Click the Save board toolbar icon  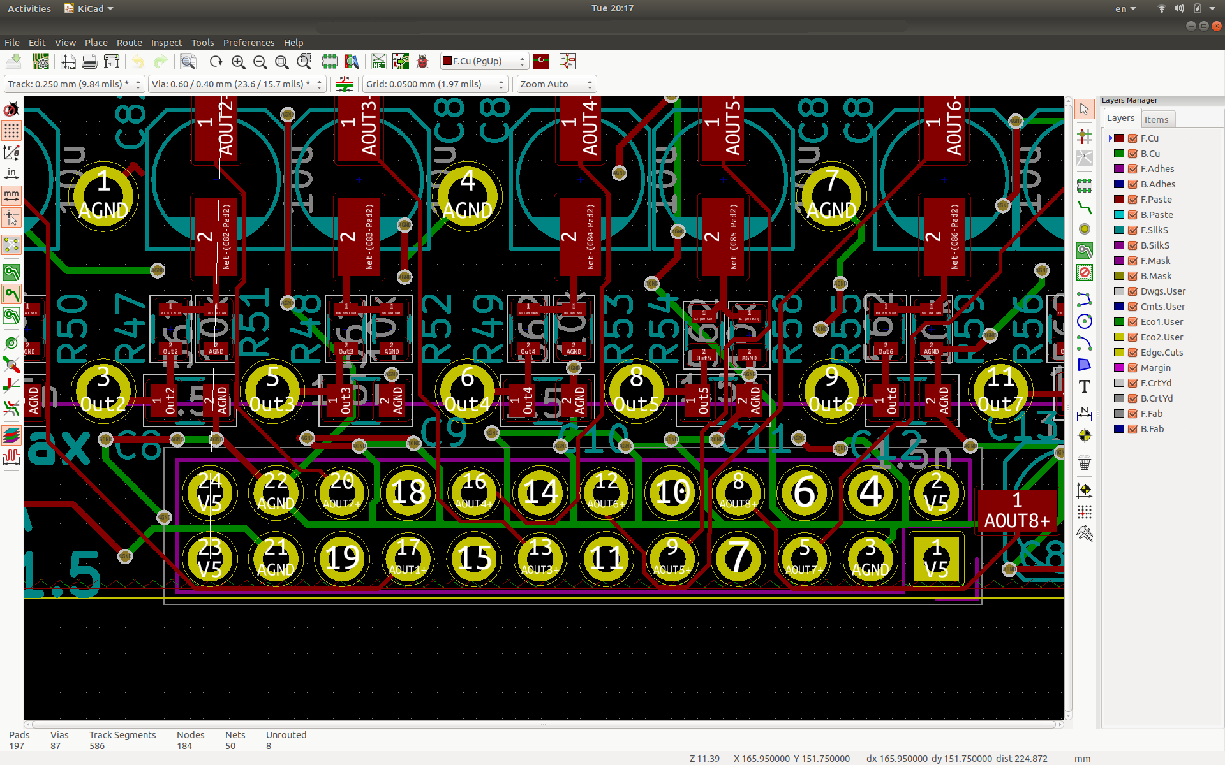coord(13,61)
